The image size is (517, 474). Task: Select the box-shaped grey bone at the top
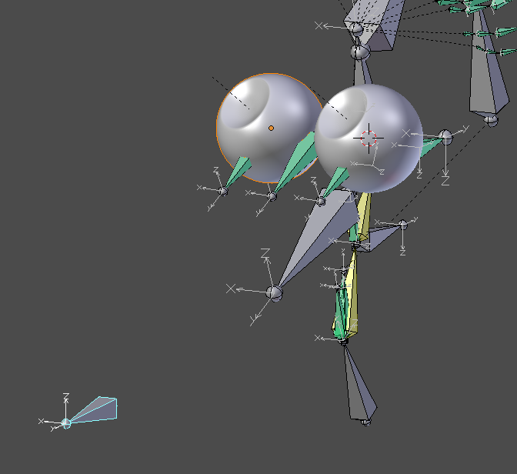379,25
